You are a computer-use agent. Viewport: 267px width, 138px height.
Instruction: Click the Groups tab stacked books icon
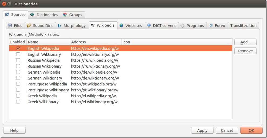tap(65, 15)
